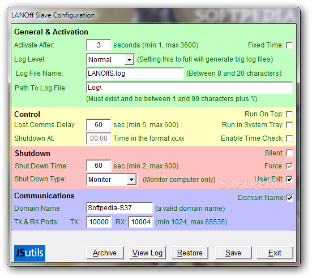This screenshot has height=278, width=312.
Task: Edit the Domain Name text field
Action: click(x=119, y=208)
